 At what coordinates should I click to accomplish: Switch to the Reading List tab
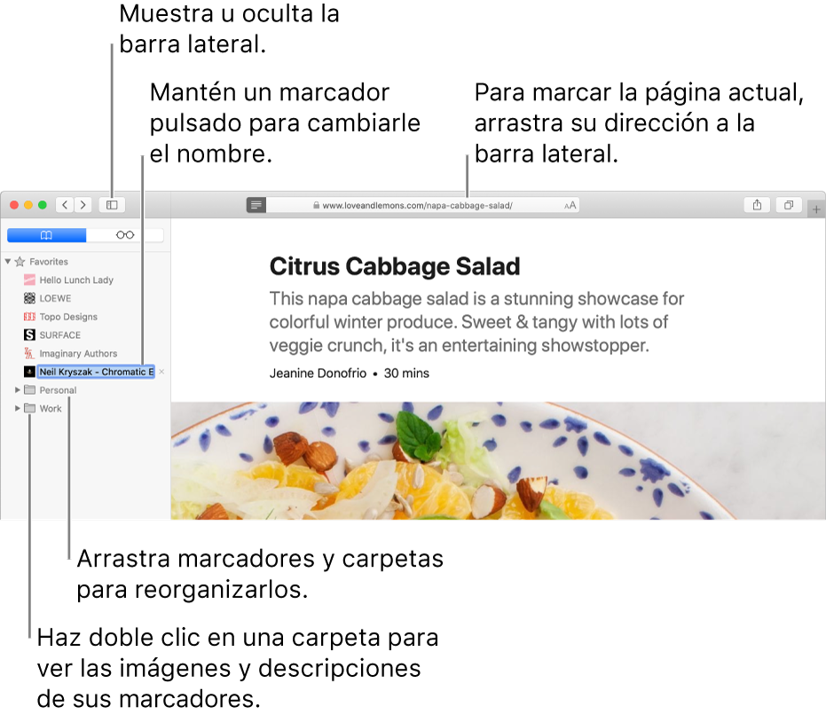click(125, 235)
